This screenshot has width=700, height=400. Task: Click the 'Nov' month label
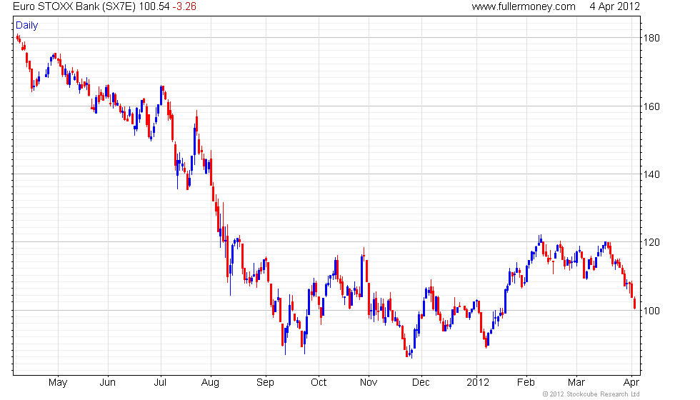tap(369, 383)
